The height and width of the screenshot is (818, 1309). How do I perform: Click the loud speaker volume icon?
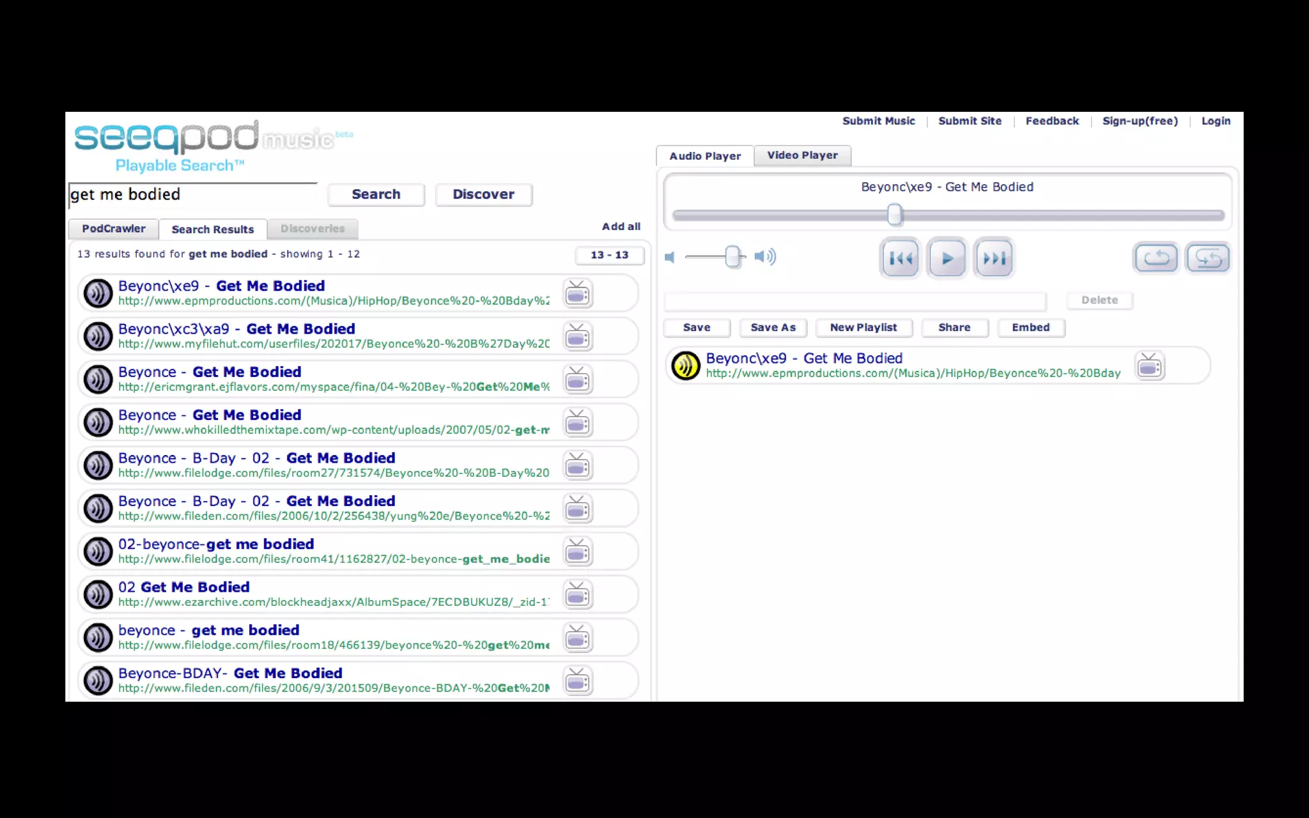pos(764,257)
